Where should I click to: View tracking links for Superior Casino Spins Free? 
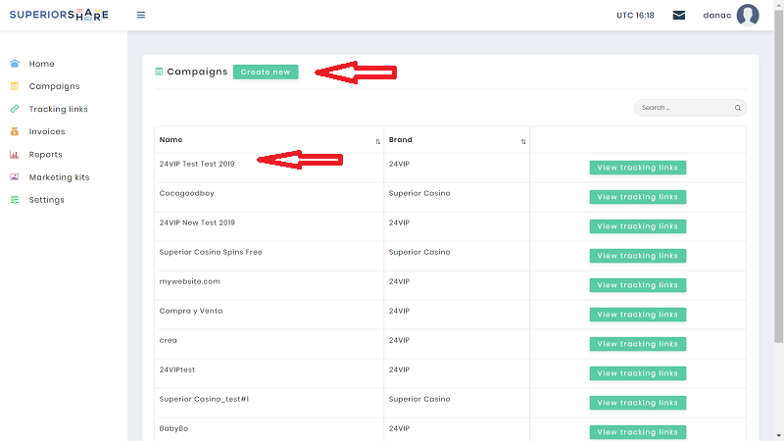(638, 256)
